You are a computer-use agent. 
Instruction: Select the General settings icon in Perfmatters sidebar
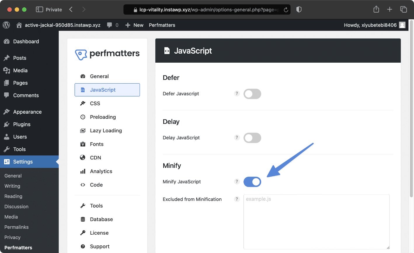(83, 76)
